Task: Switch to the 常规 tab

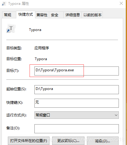Action: 9,15
